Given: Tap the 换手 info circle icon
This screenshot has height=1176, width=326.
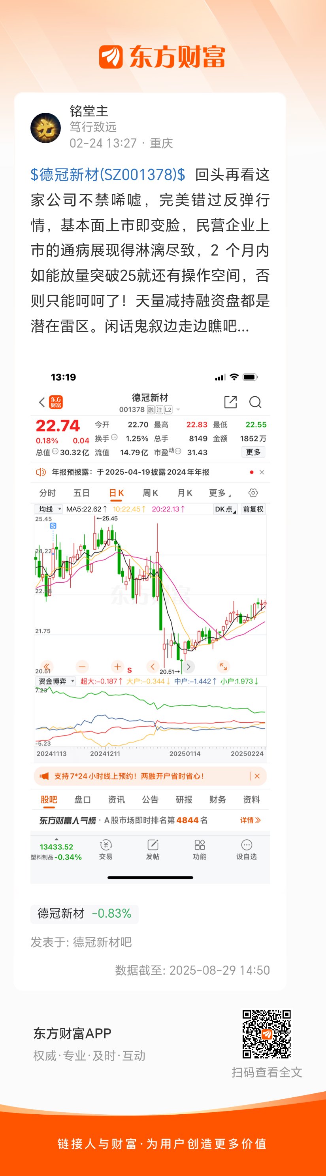Looking at the screenshot, I should 115,437.
